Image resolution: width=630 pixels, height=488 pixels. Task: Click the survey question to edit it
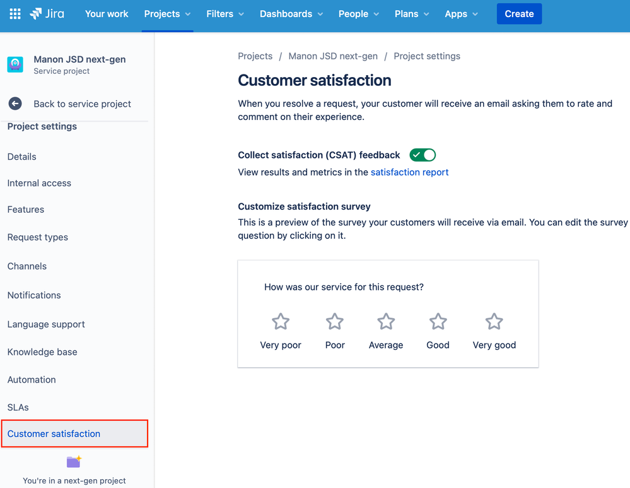344,287
